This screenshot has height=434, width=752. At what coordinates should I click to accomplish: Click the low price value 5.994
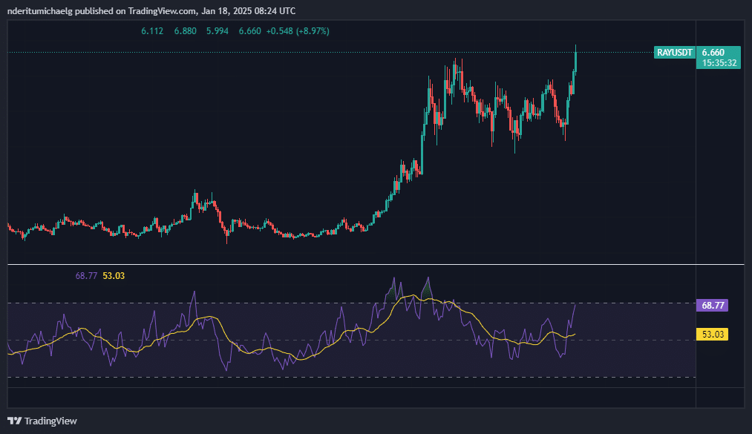(218, 31)
